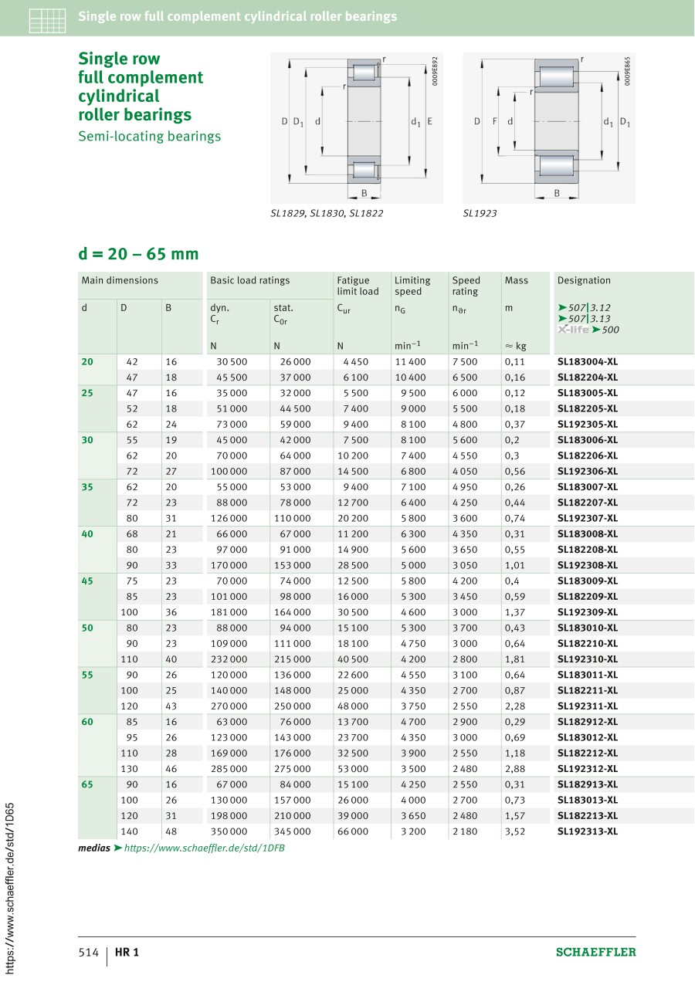The height and width of the screenshot is (982, 695).
Task: Select designation SL182204-XL
Action: [x=588, y=378]
